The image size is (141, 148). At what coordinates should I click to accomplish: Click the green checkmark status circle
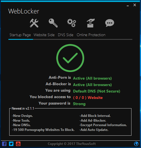click(70, 58)
